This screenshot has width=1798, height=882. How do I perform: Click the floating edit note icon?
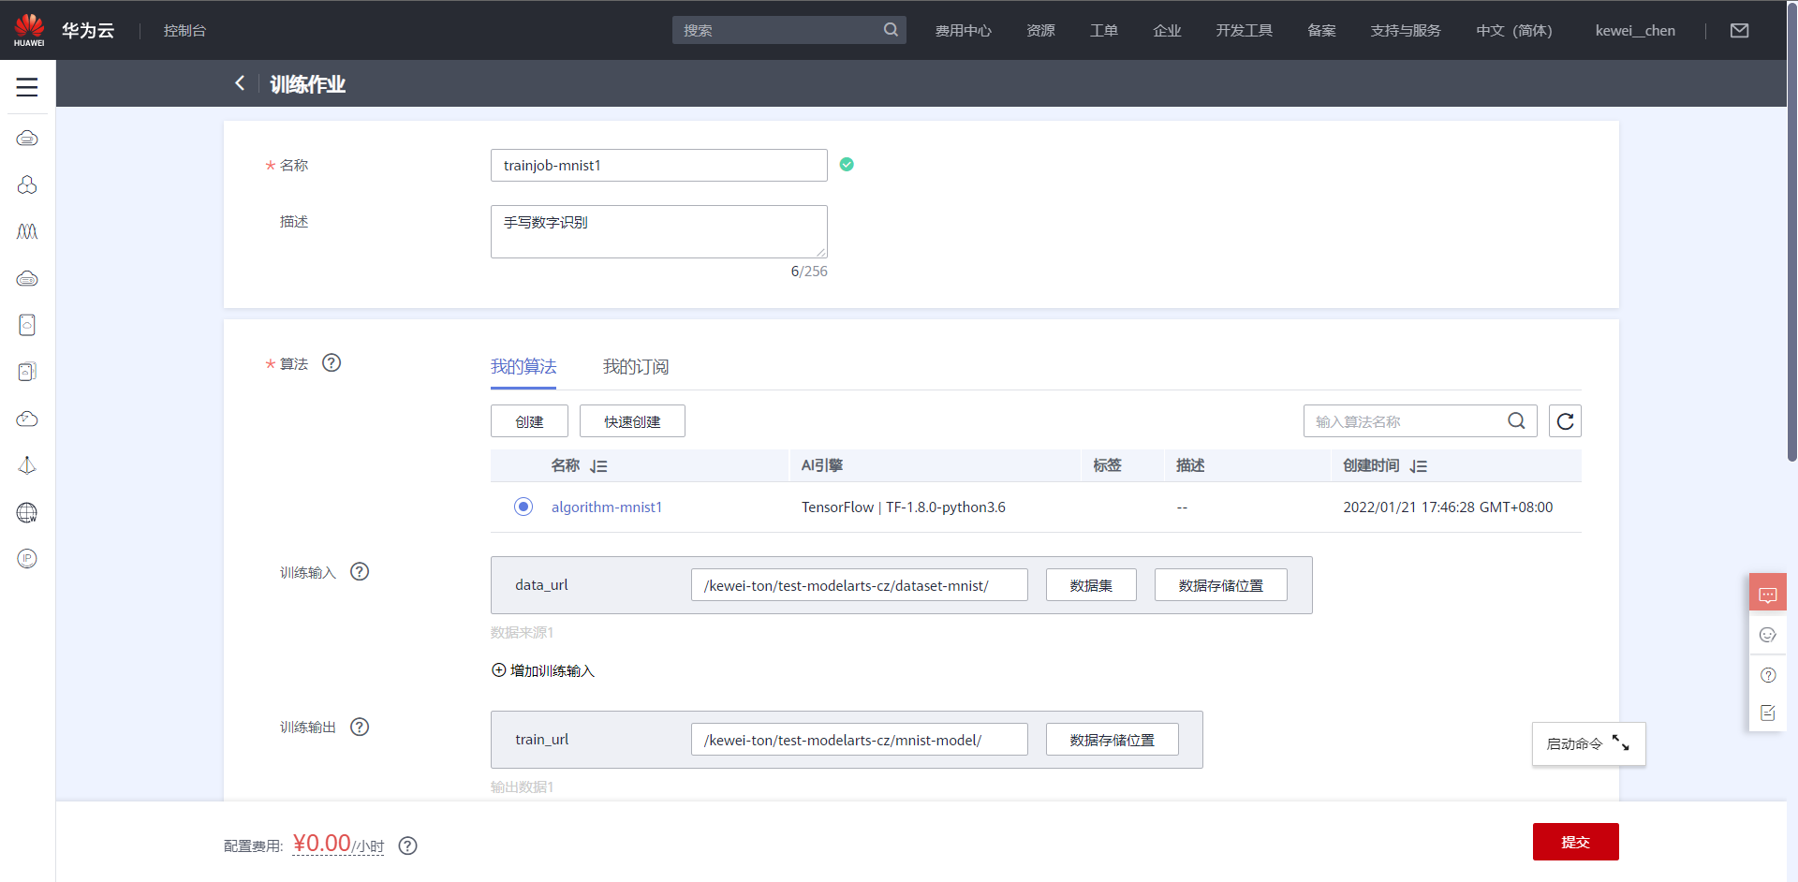pos(1768,713)
